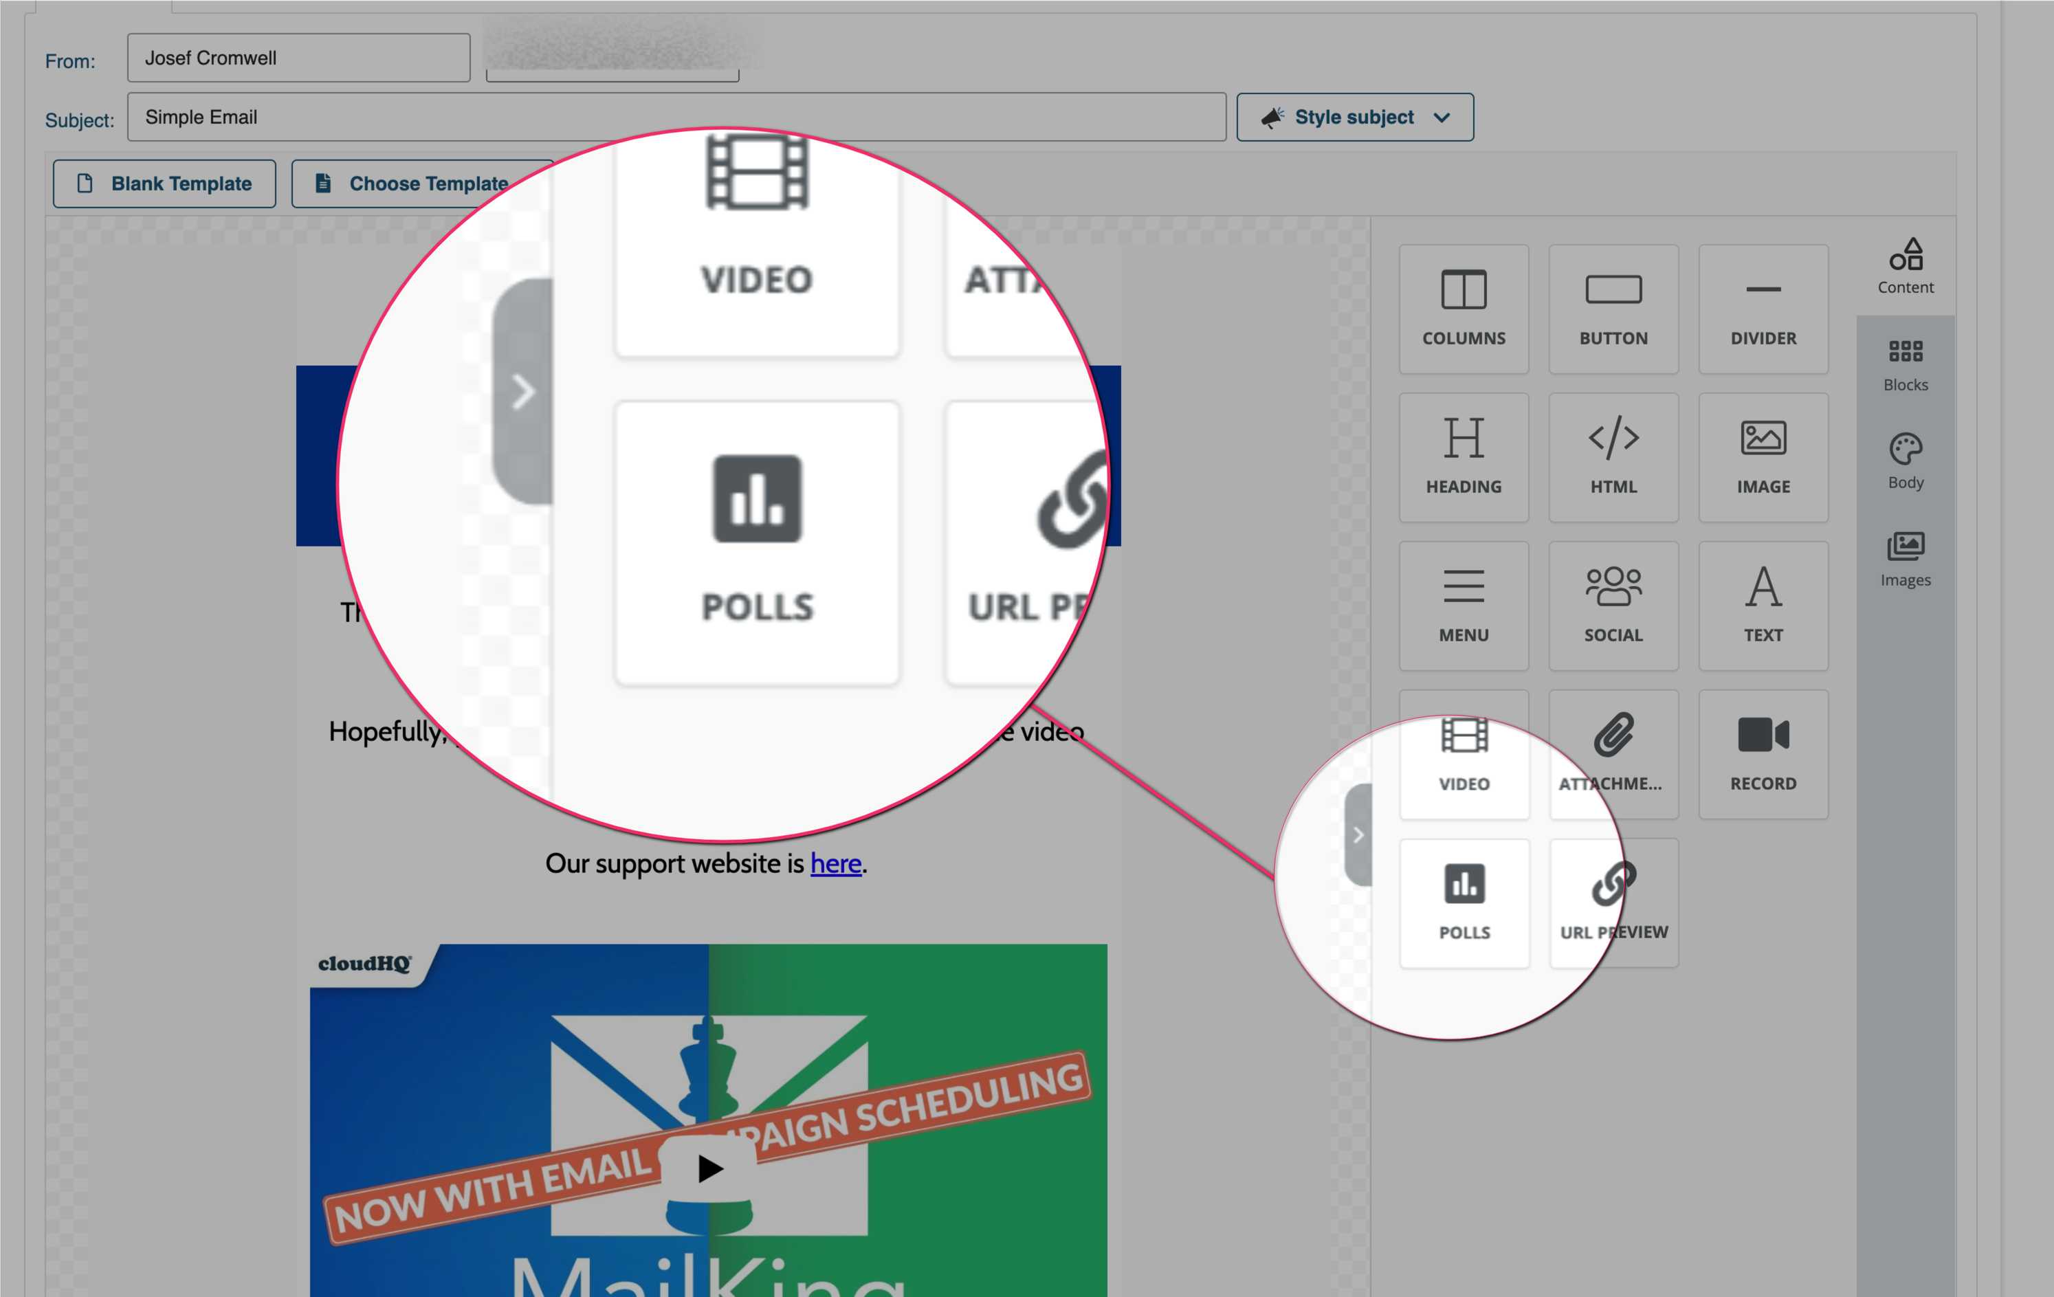The image size is (2054, 1297).
Task: Follow the 'here' support website link
Action: click(835, 863)
